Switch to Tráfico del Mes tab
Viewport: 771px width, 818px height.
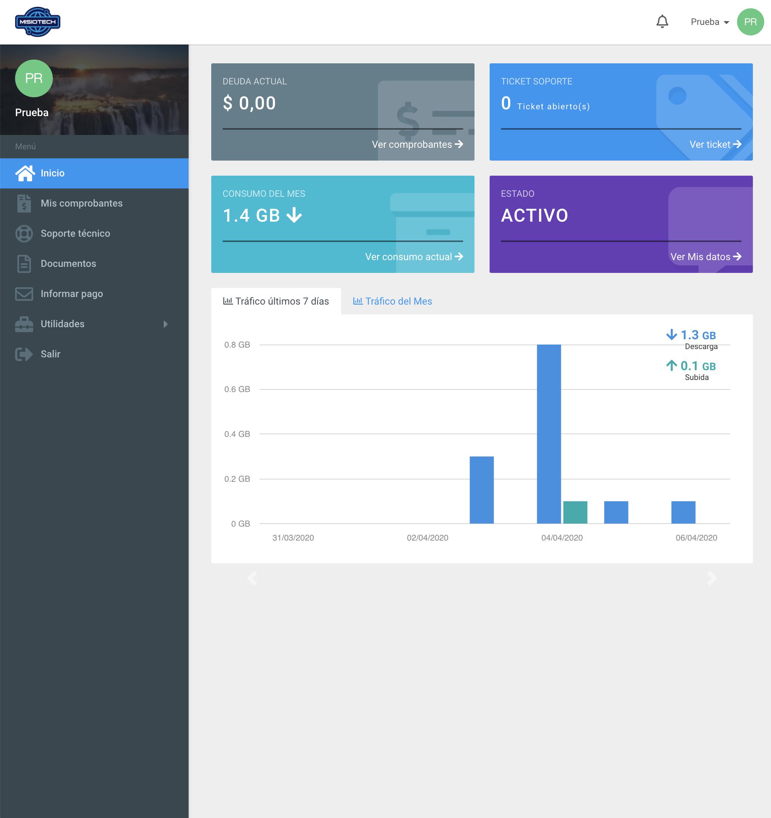[392, 301]
